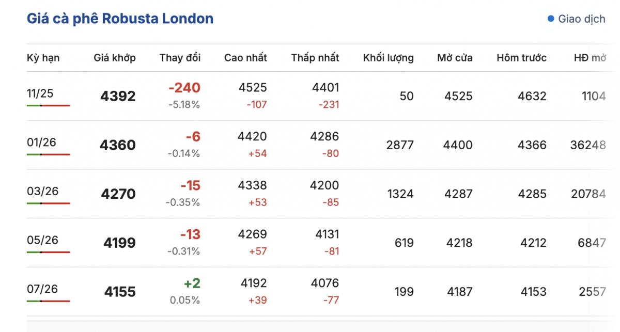This screenshot has height=332, width=620.
Task: Select the 07/26 contract term
Action: pos(40,289)
